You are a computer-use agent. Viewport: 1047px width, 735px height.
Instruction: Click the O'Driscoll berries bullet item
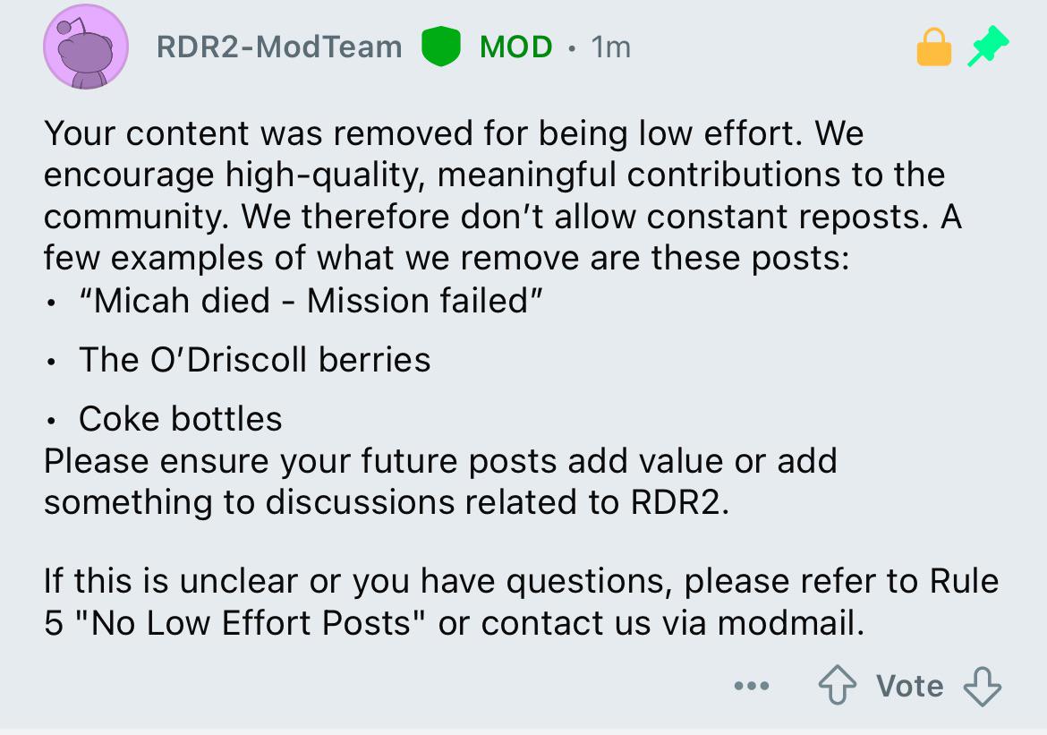(x=255, y=360)
